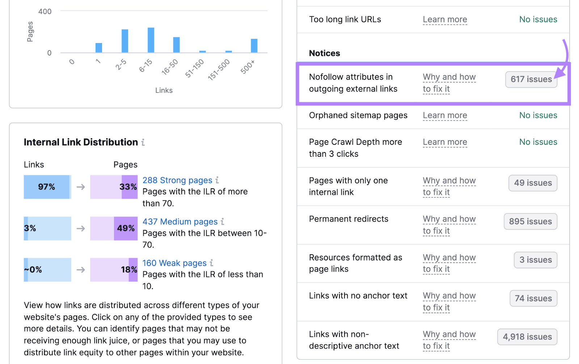The width and height of the screenshot is (579, 364).
Task: Open fix instructions for Permanent redirects
Action: tap(449, 225)
